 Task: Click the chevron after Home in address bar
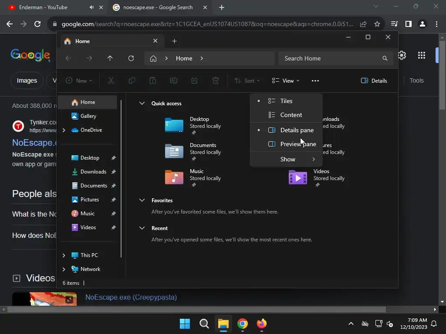coord(202,58)
